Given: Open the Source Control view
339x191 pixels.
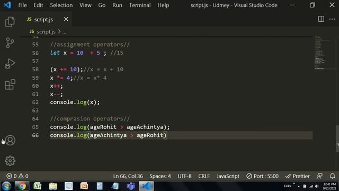Looking at the screenshot, I should pos(10,42).
